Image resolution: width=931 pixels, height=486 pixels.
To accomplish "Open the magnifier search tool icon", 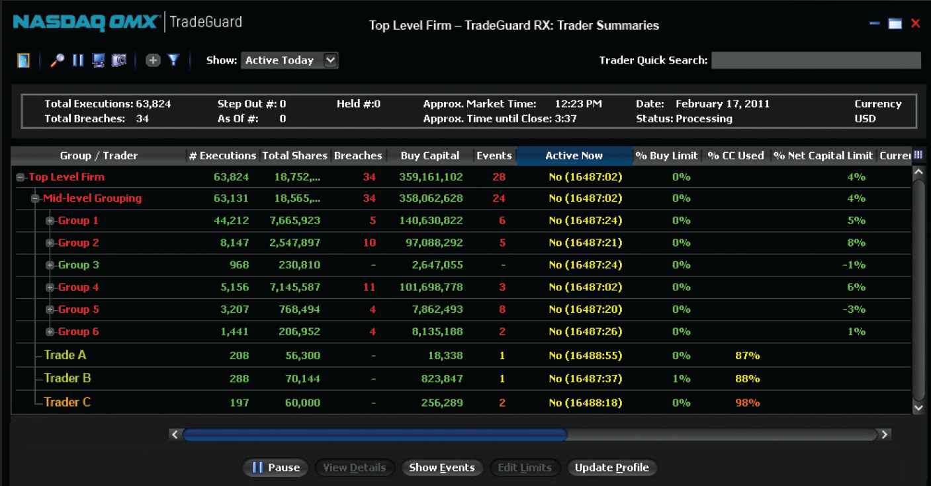I will 58,60.
